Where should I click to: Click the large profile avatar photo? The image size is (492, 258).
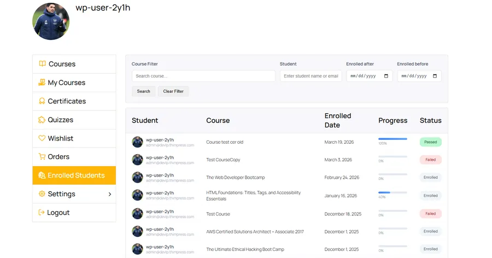pyautogui.click(x=51, y=21)
